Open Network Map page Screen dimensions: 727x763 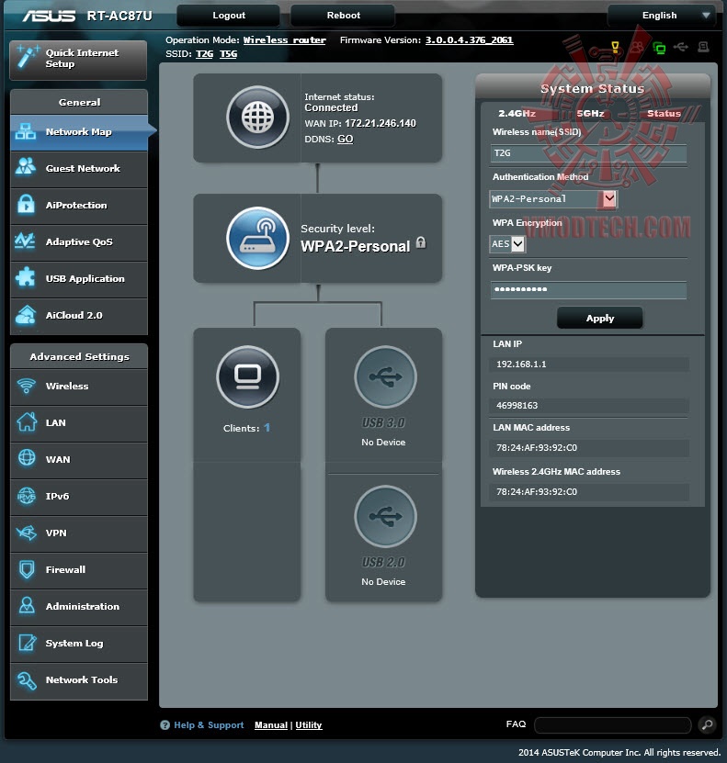tap(79, 132)
